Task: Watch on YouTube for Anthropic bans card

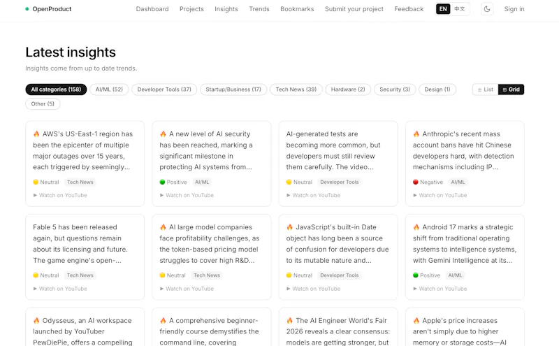Action: (440, 196)
